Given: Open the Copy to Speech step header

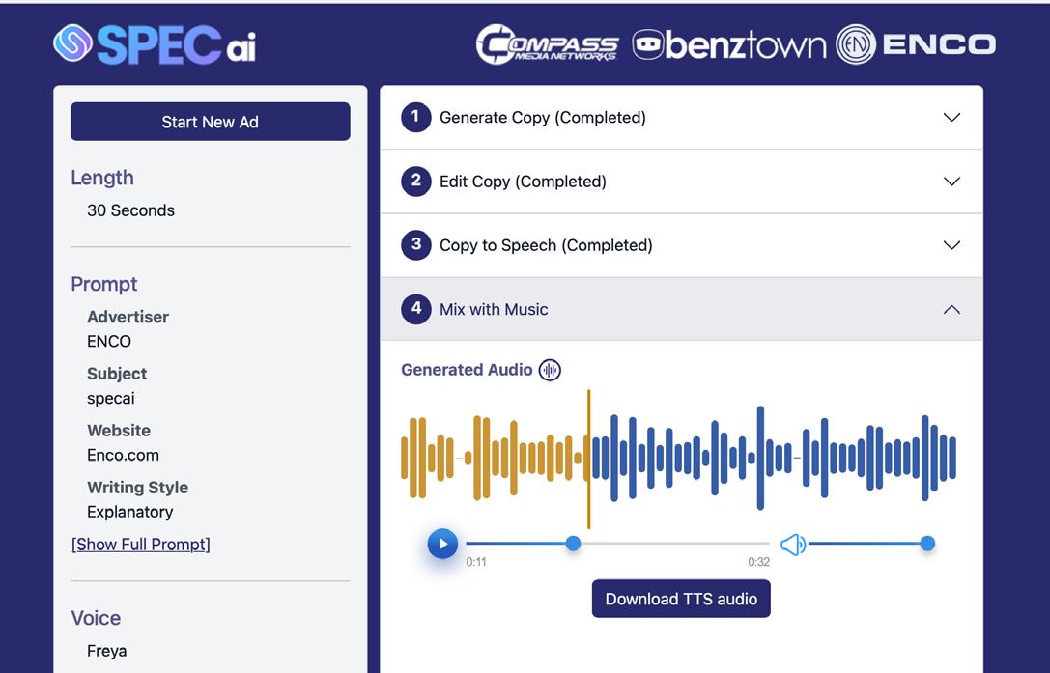Looking at the screenshot, I should 681,245.
